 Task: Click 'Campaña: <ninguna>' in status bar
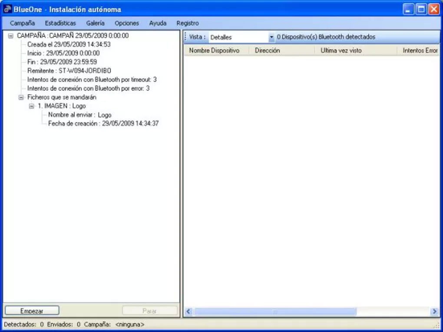pyautogui.click(x=114, y=324)
